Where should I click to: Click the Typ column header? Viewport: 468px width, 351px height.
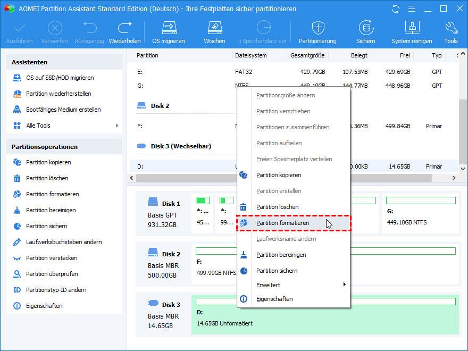tap(437, 55)
